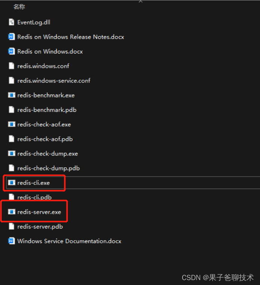The height and width of the screenshot is (285, 260).
Task: Click file icon of redis-check-dump.pdb
Action: point(12,168)
